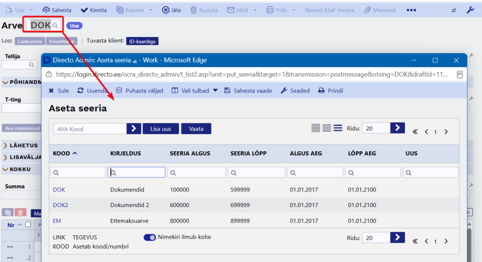
Task: Open the dropdown arrow after Vali tulbad
Action: pos(215,90)
